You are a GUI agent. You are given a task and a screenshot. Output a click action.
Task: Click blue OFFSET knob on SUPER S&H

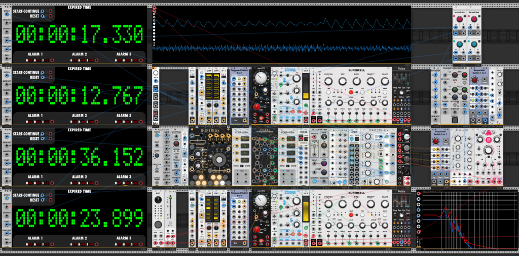(324, 172)
